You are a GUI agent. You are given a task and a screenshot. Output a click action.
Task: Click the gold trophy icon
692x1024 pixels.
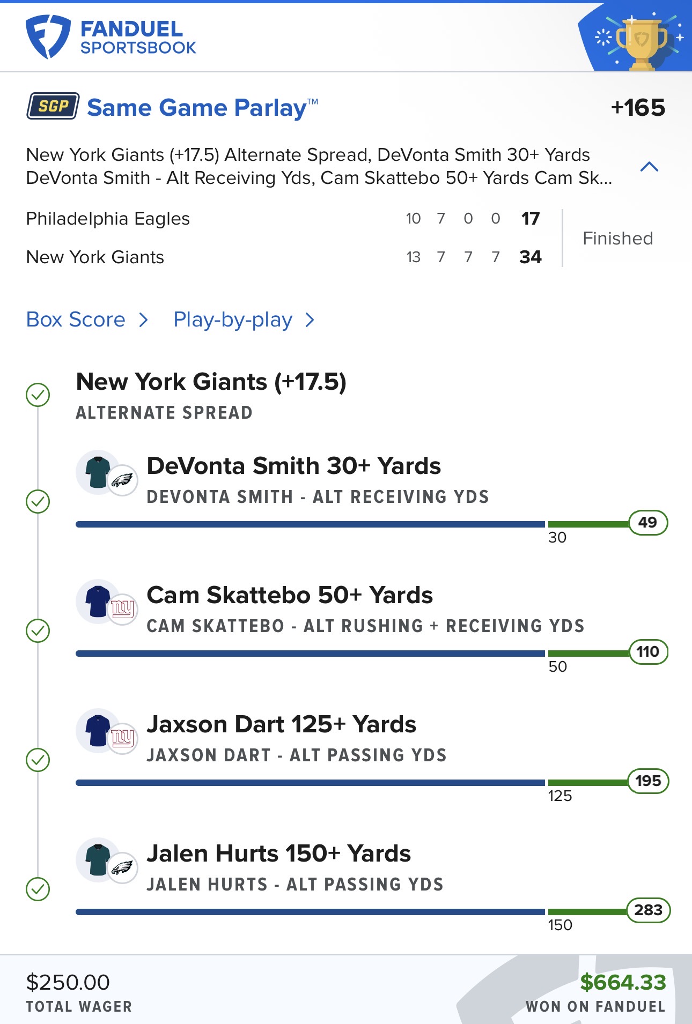642,44
